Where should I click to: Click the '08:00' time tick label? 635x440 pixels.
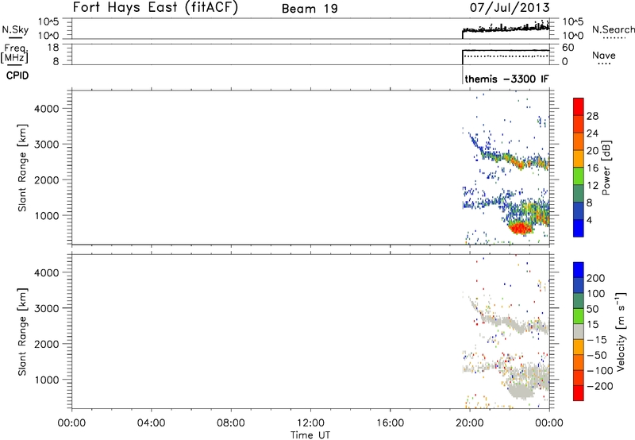point(231,423)
